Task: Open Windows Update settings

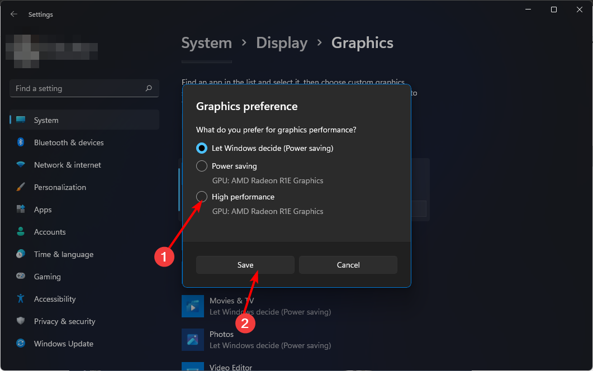Action: tap(84, 343)
